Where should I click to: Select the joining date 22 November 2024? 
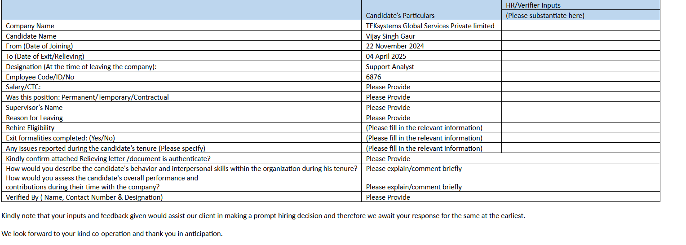click(x=395, y=46)
